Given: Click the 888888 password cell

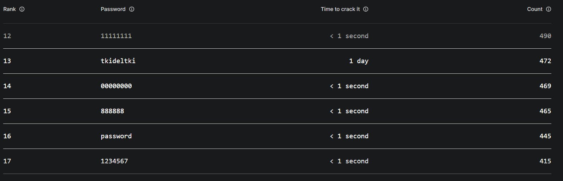Looking at the screenshot, I should click(112, 111).
